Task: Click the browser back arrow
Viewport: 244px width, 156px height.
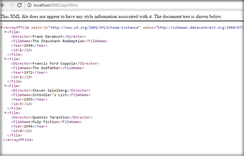Action: [x=3, y=5]
